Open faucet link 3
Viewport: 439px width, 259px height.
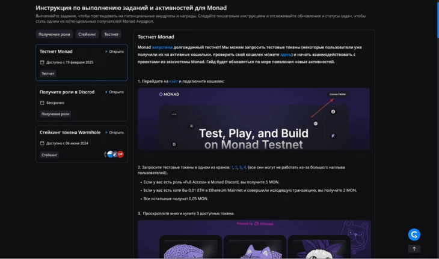click(240, 167)
